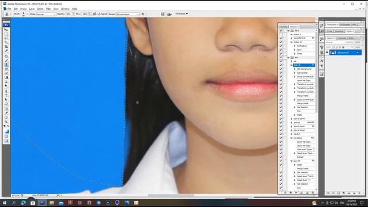The height and width of the screenshot is (207, 368).
Task: Switch to the Swatches tab
Action: click(x=339, y=31)
